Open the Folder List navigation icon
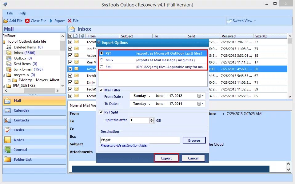Image resolution: width=295 pixels, height=184 pixels. coord(7,159)
